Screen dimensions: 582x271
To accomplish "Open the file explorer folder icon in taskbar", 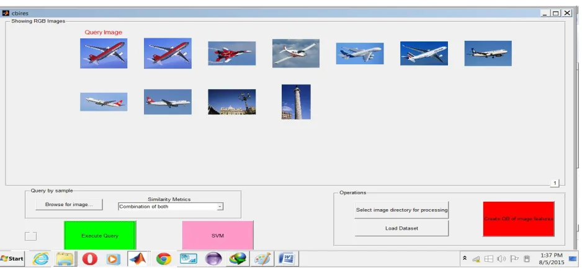I will coord(65,259).
